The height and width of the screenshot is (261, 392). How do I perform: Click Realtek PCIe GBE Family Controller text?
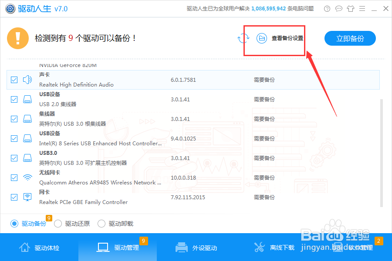(83, 202)
